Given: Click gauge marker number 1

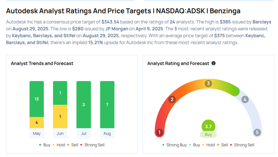Looking at the screenshot, I should pyautogui.click(x=159, y=133).
